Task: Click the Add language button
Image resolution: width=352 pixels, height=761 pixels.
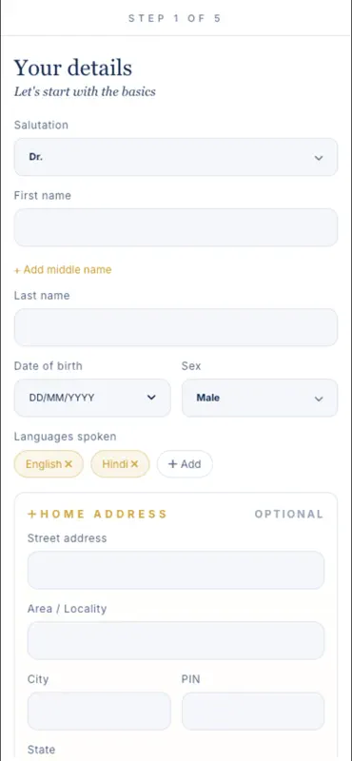Action: 185,464
